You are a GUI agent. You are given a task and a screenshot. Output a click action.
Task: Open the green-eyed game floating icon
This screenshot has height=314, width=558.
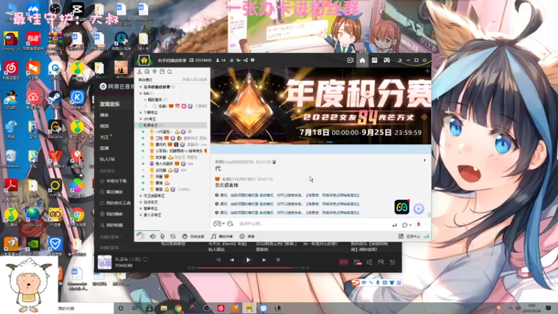tap(402, 207)
